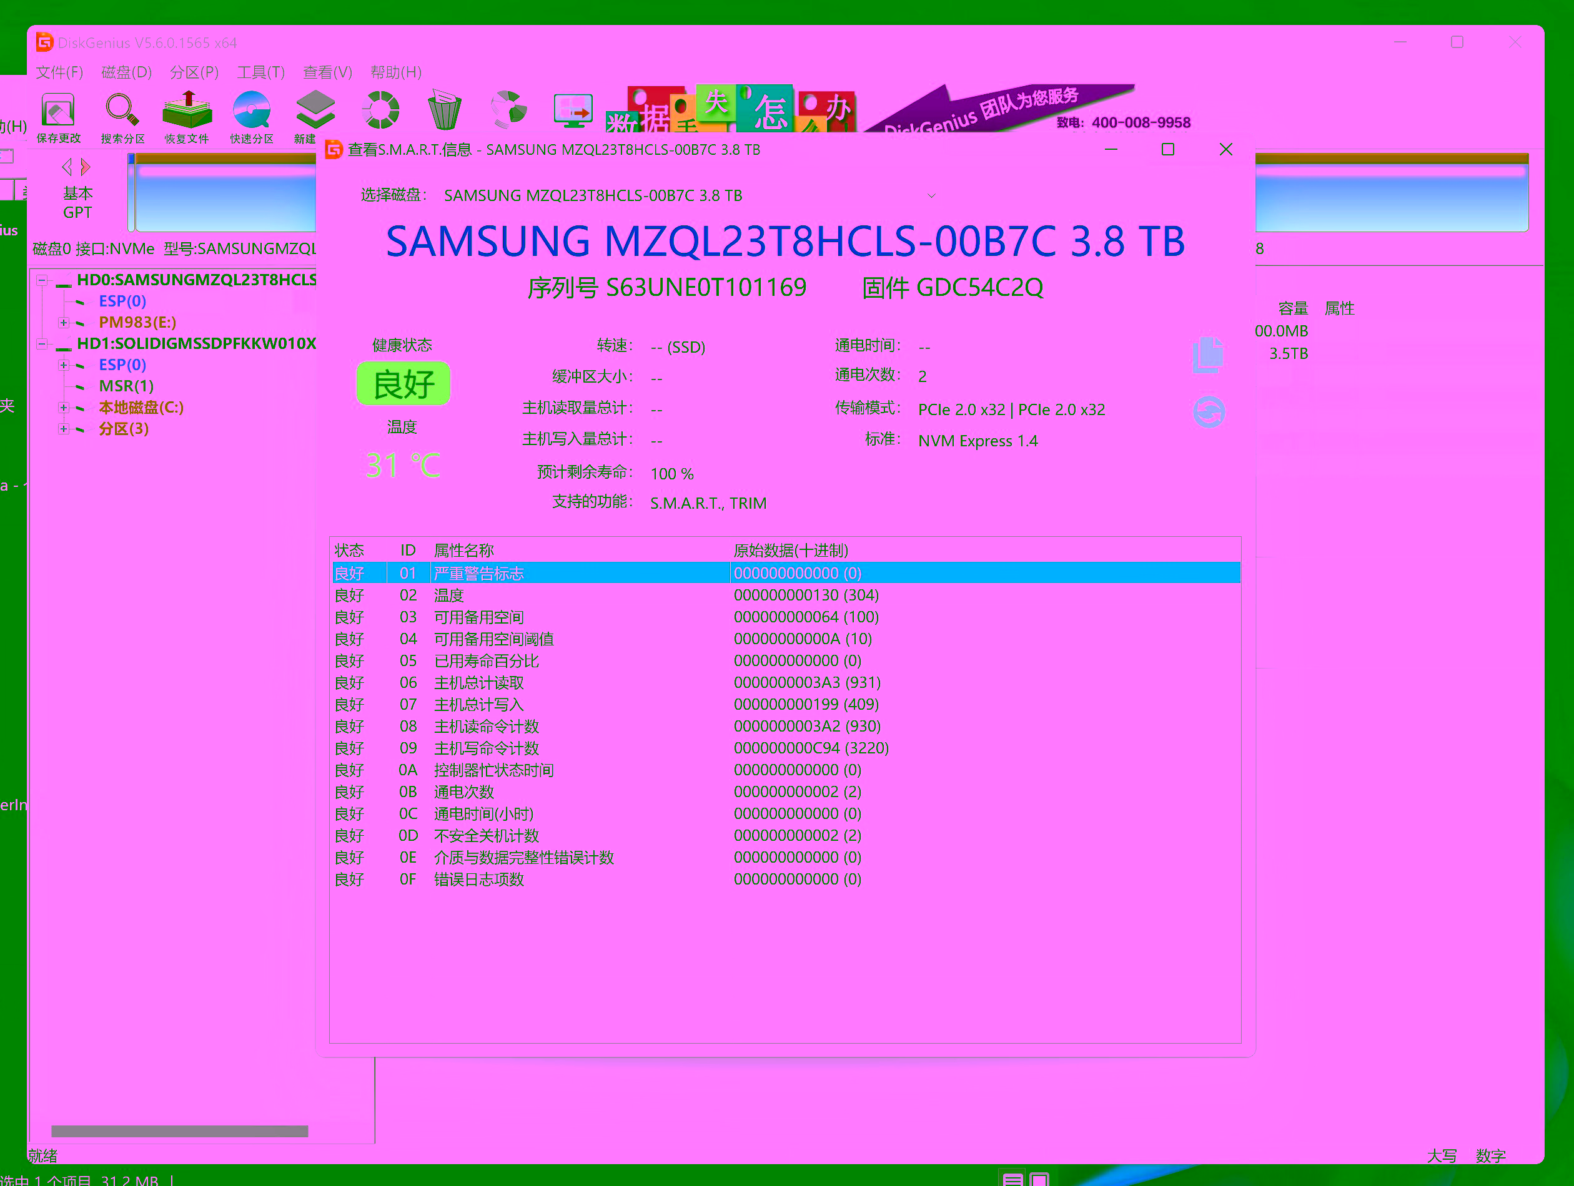Select the 通电时间(小时) row
Image resolution: width=1574 pixels, height=1186 pixels.
[786, 813]
